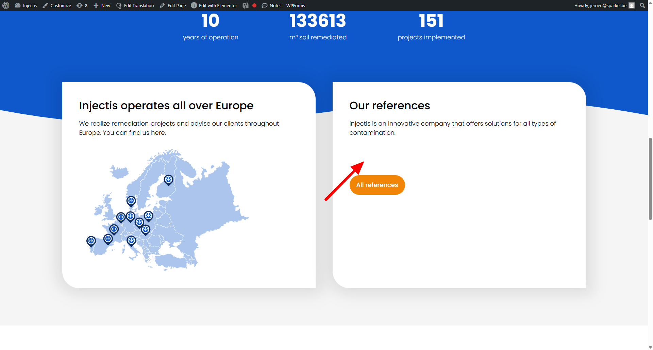Click the 'Our references' heading
653x350 pixels.
[x=390, y=106]
